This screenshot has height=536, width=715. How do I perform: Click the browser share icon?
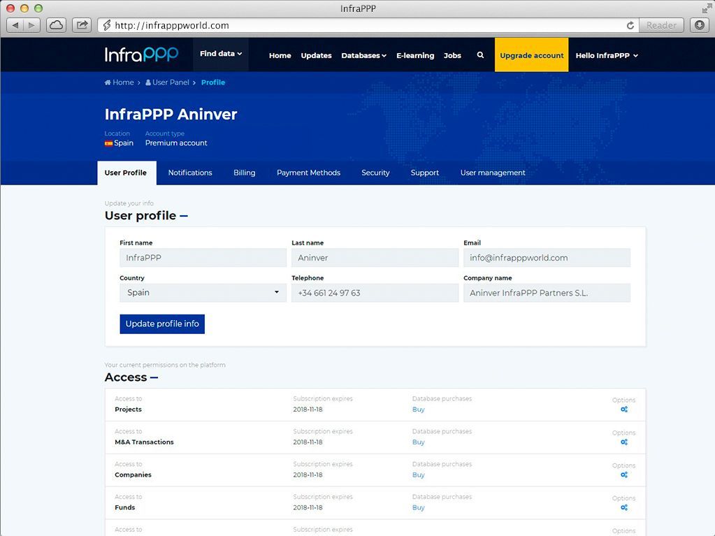point(82,25)
